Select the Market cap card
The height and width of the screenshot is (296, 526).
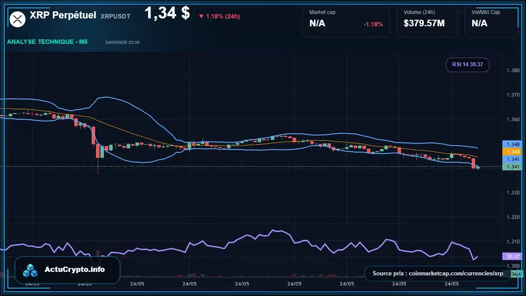coord(346,21)
